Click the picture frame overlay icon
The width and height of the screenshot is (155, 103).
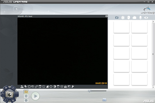[x=69, y=86]
